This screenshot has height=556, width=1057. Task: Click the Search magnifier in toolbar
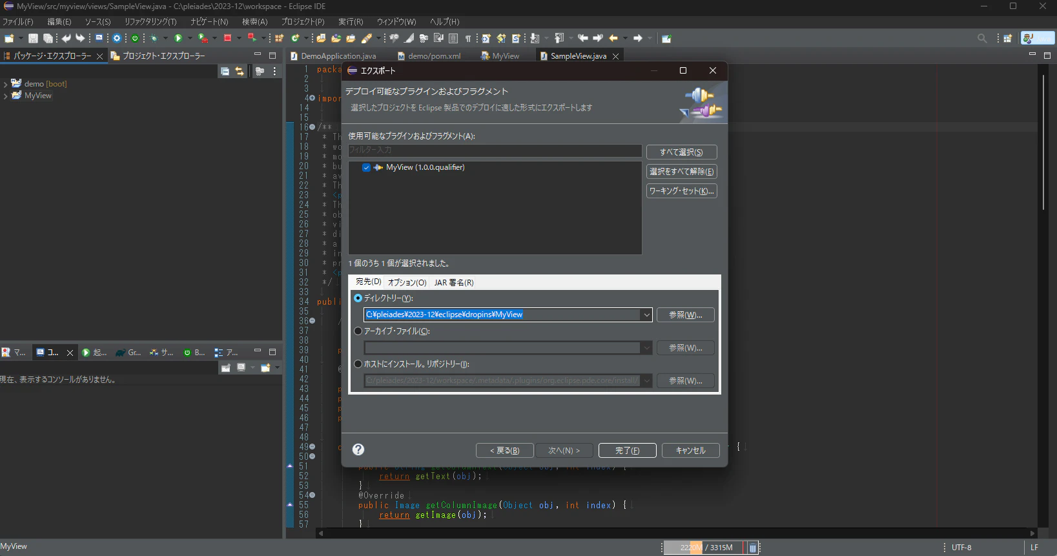tap(982, 39)
